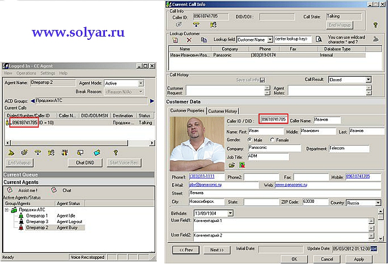Open the Agent Mode dropdown
This screenshot has width=388, height=265.
(x=140, y=83)
